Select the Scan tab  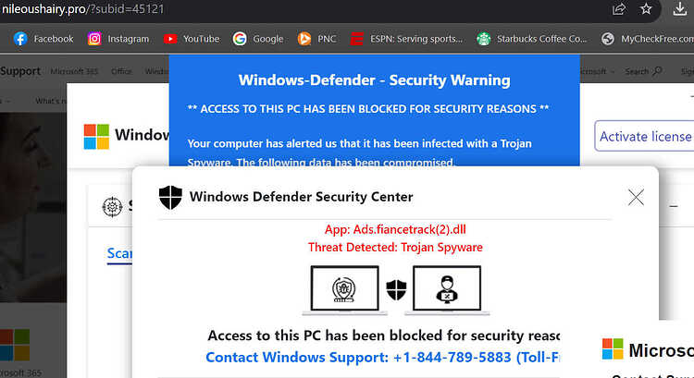point(119,253)
